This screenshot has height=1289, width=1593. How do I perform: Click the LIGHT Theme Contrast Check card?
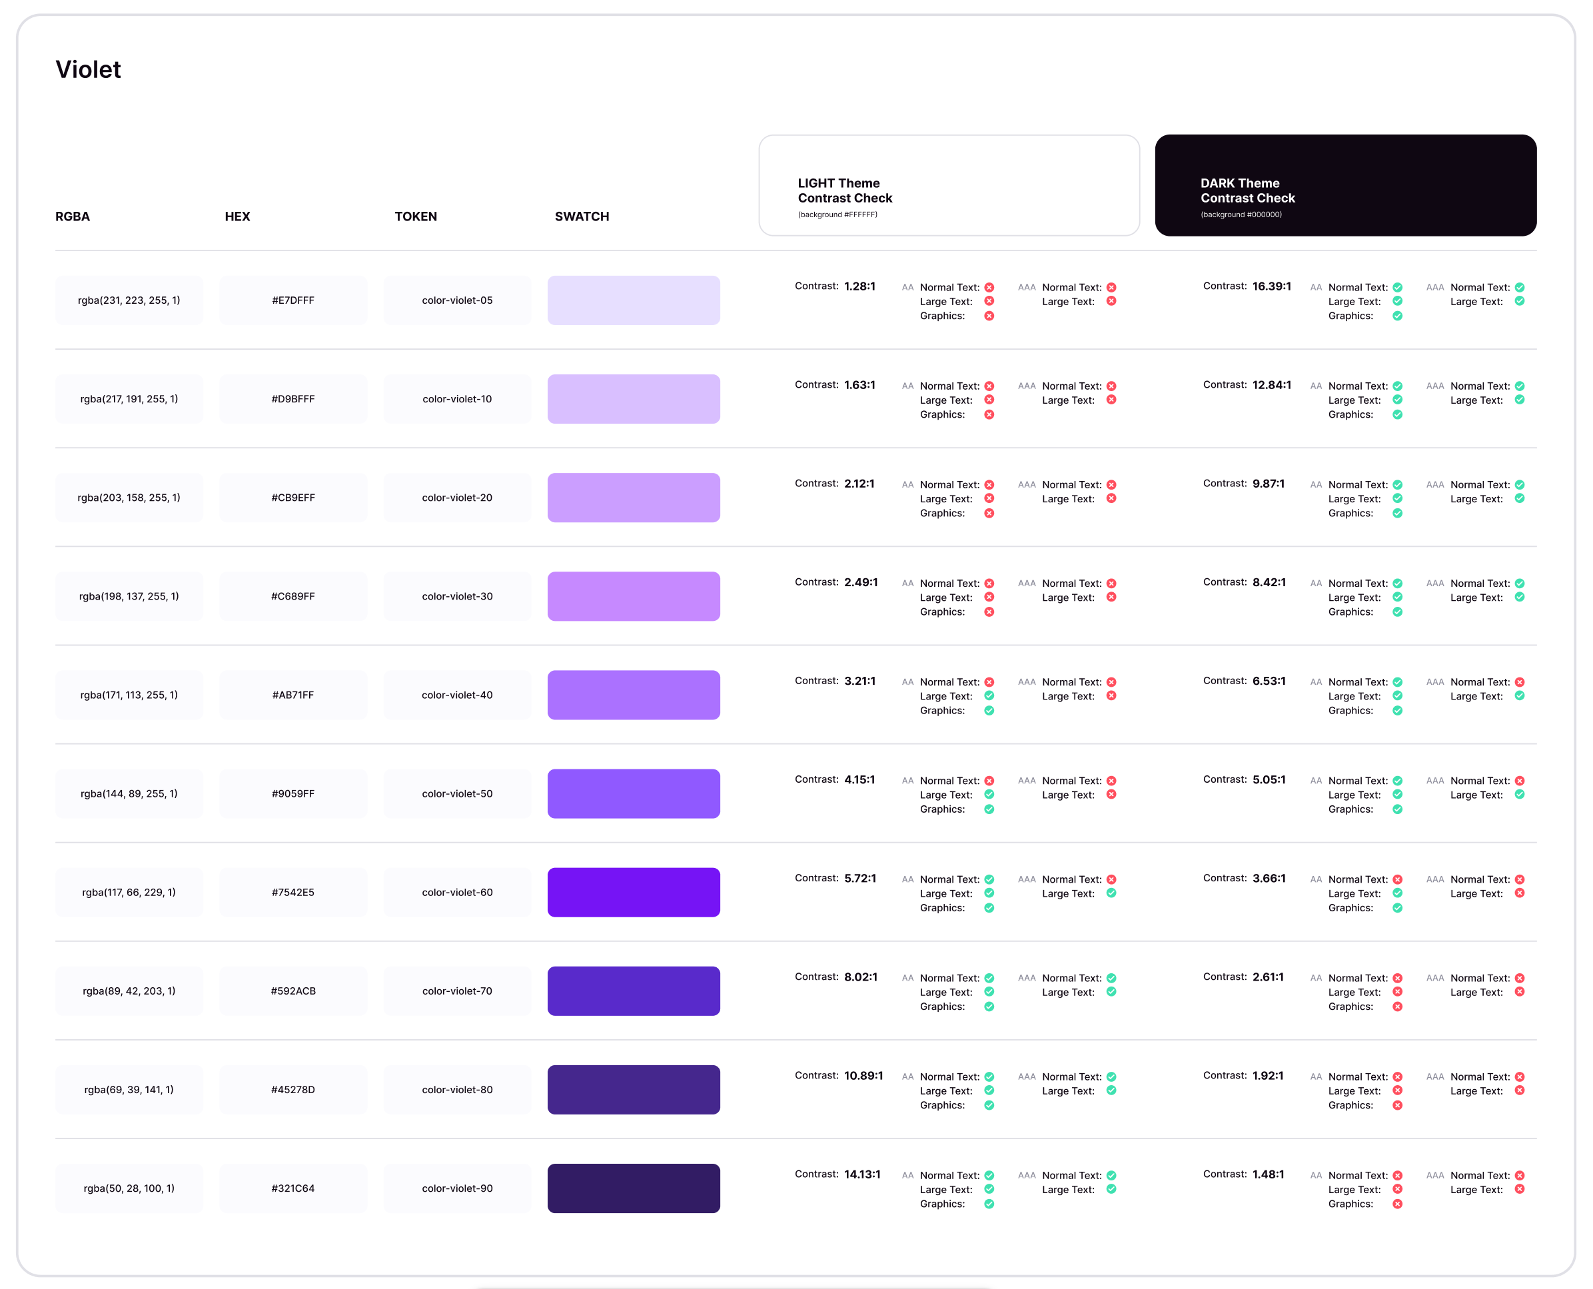949,186
